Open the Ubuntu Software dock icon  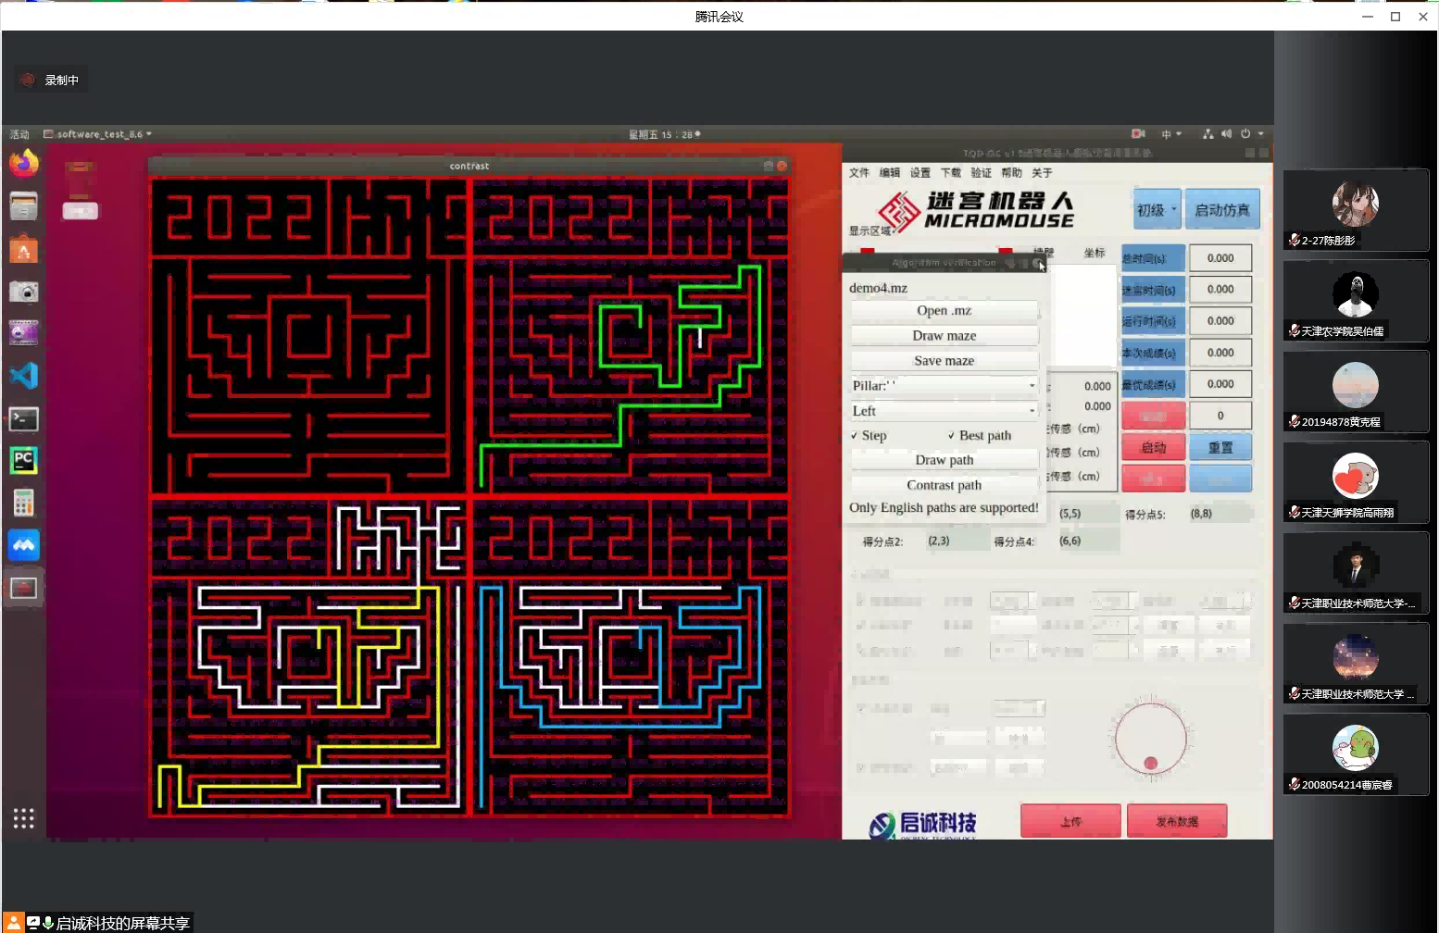coord(24,250)
